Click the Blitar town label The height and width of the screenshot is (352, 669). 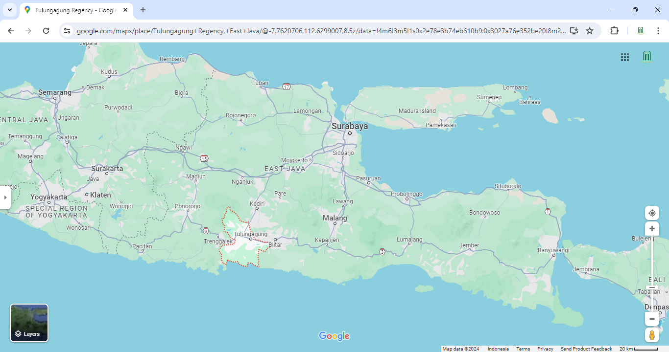276,245
